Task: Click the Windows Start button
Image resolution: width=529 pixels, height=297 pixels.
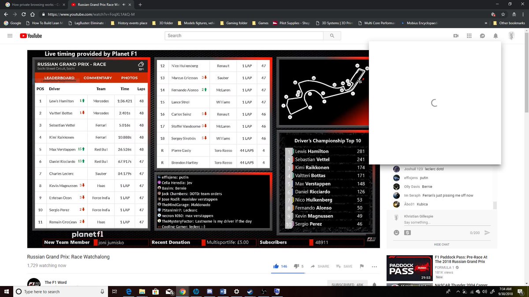Action: 7,291
